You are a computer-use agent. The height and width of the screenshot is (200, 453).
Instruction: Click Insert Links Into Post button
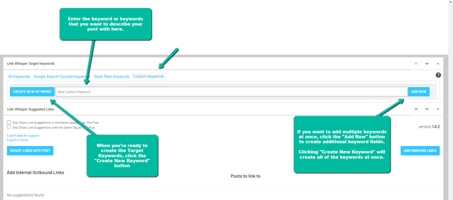point(30,150)
